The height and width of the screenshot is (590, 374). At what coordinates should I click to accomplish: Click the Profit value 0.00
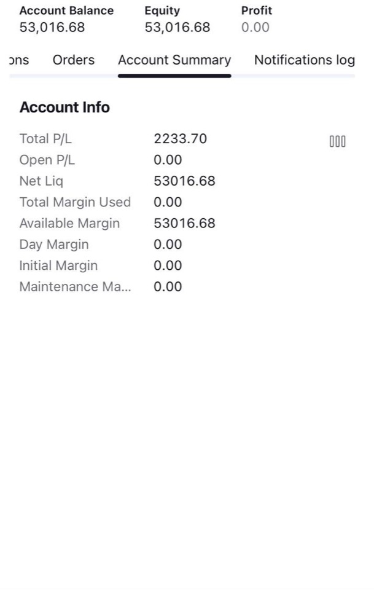pos(255,28)
